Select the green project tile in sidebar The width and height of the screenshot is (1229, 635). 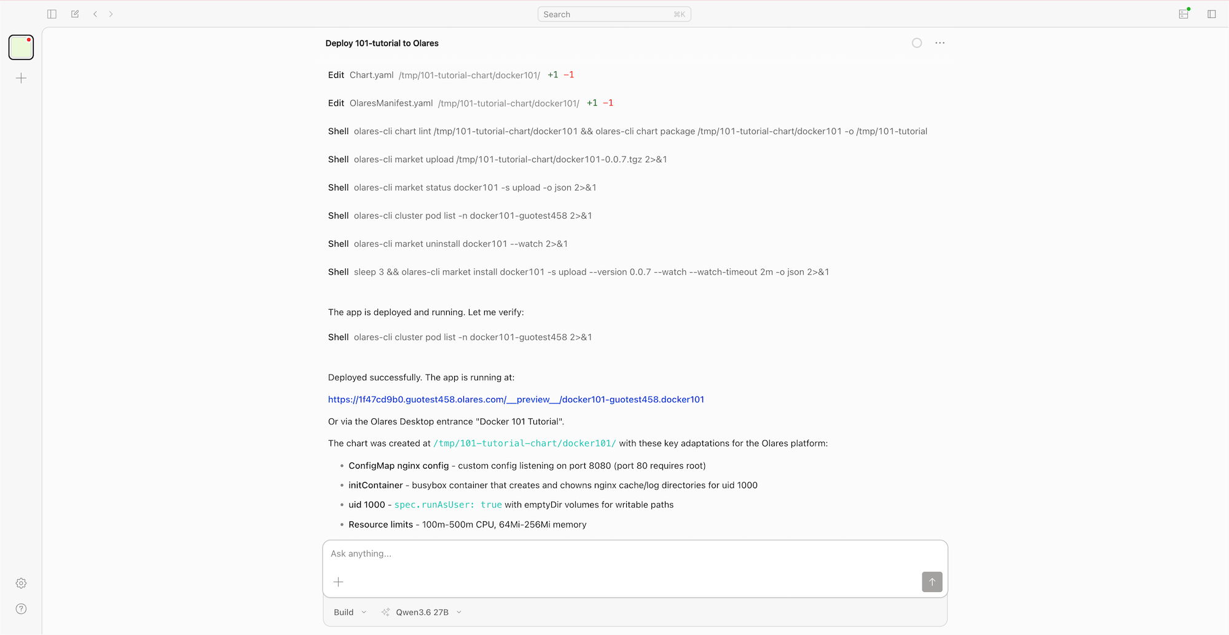pos(21,47)
